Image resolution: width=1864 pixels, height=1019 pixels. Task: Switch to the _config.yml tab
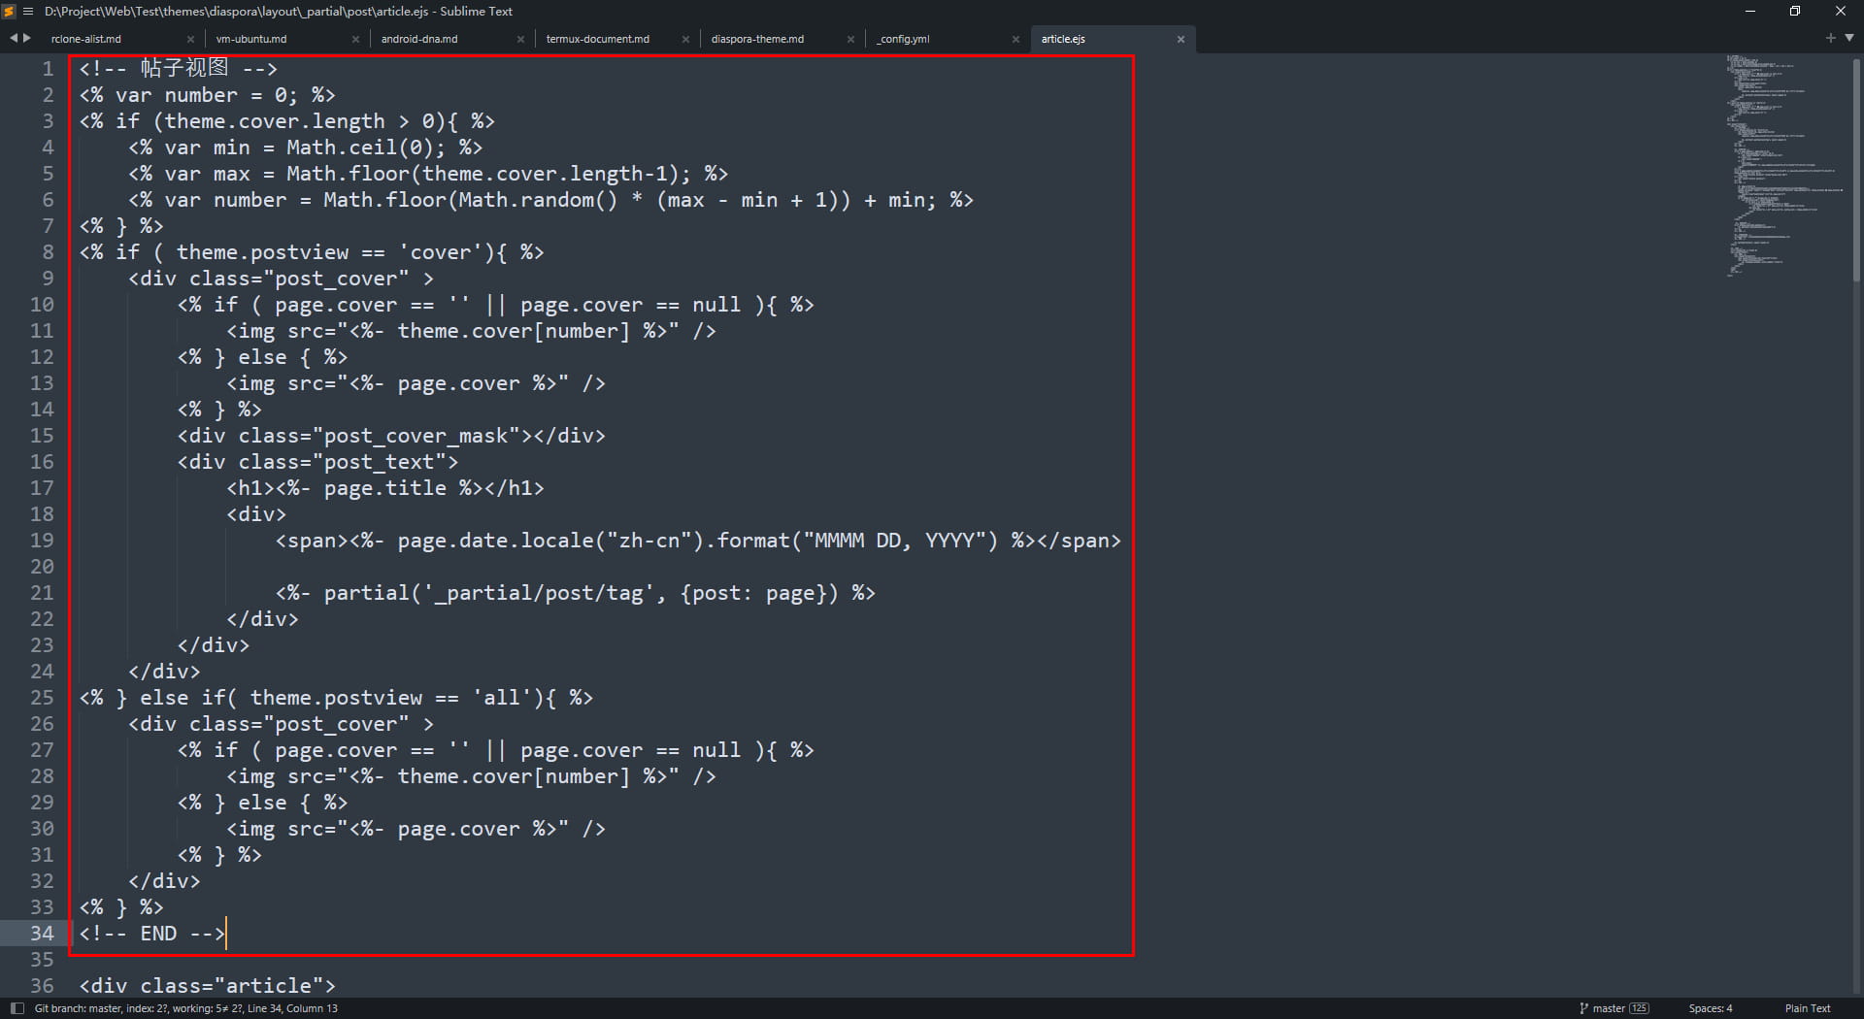pos(903,39)
